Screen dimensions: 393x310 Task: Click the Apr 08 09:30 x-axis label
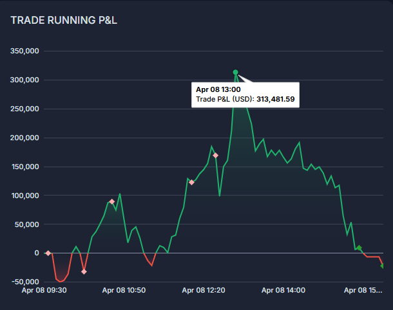pyautogui.click(x=44, y=290)
